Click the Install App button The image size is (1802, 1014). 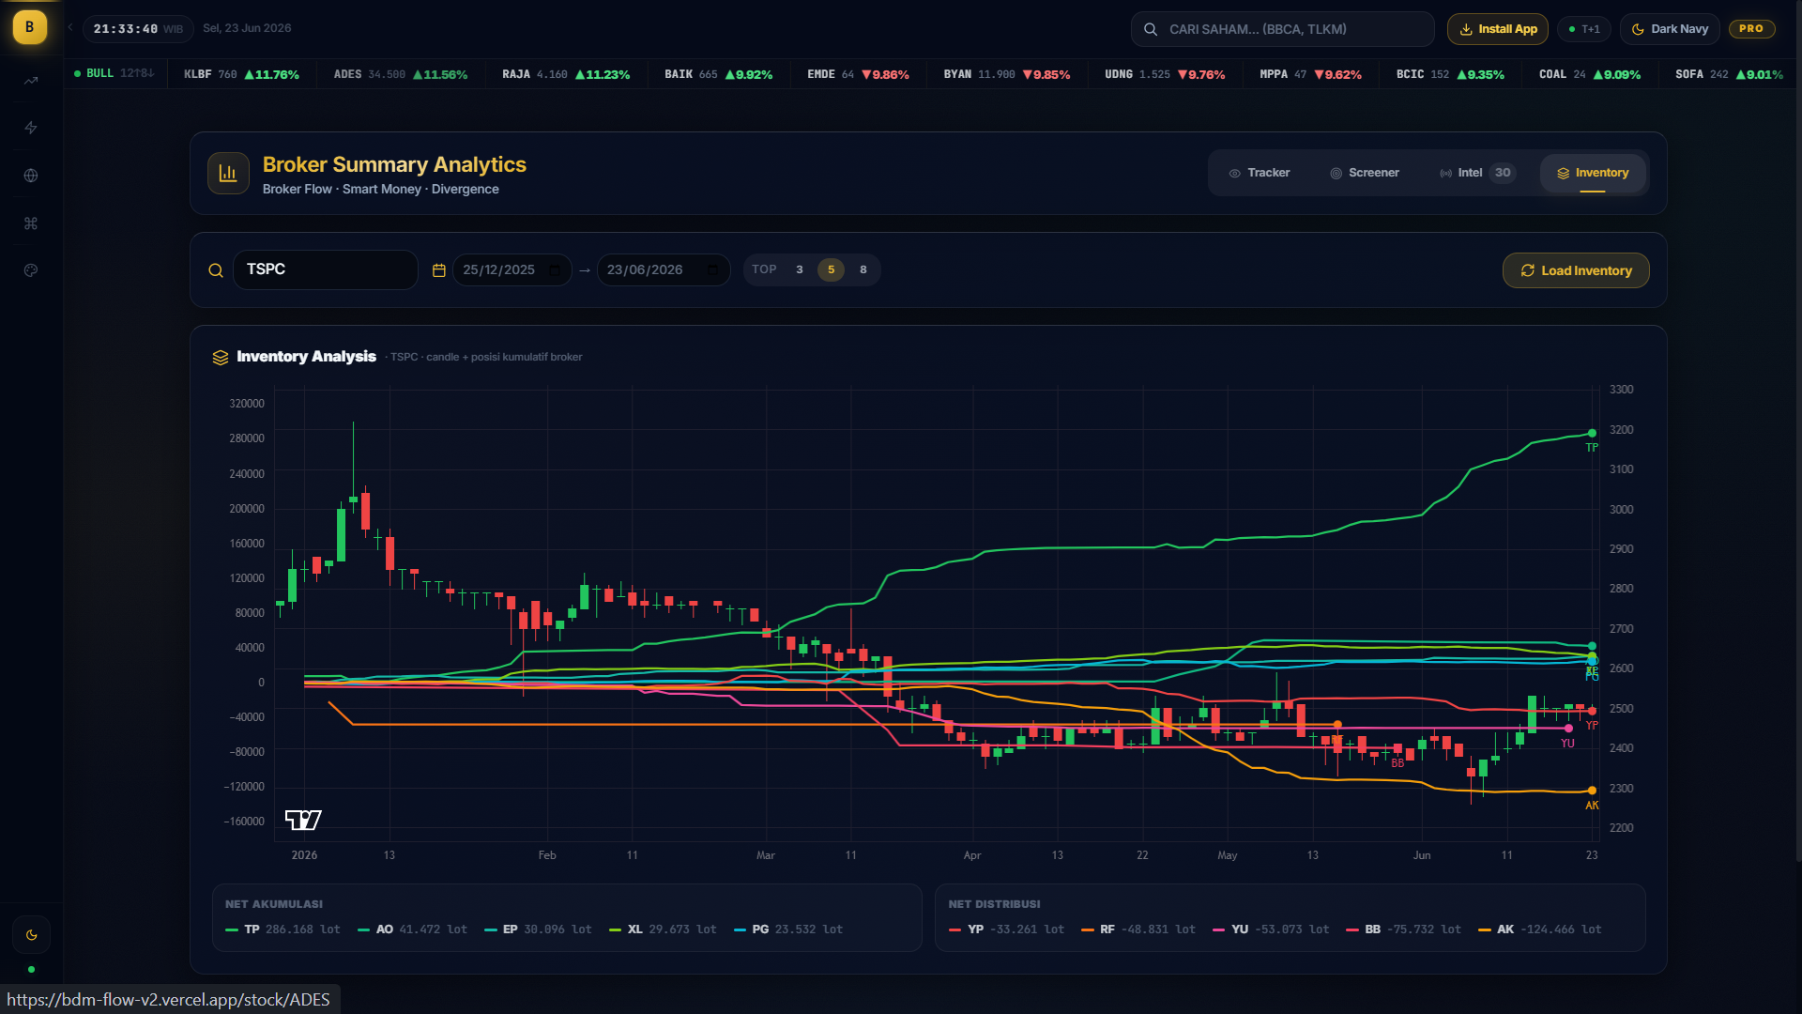[1498, 29]
